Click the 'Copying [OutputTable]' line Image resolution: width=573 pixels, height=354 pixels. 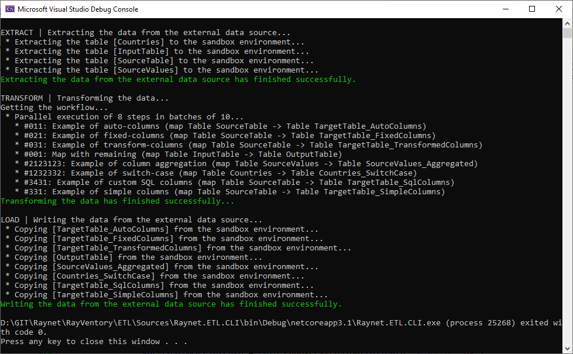point(133,257)
